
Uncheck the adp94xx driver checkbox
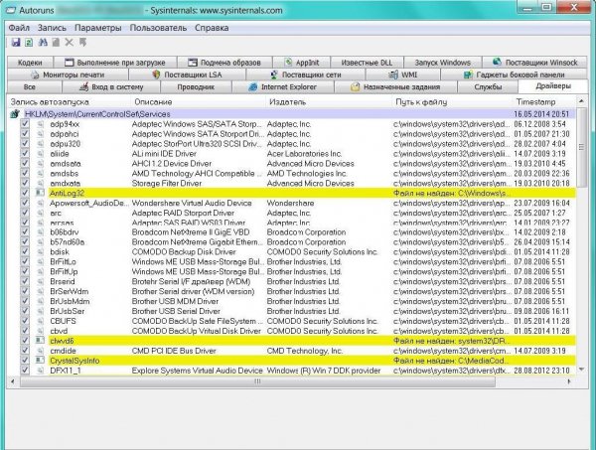click(25, 124)
